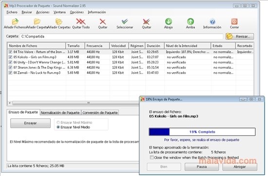Sort by Nombre de Fichero column header
This screenshot has height=176, width=268.
coord(37,46)
